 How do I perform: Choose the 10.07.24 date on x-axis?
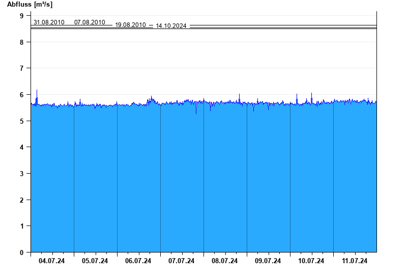coord(311,261)
